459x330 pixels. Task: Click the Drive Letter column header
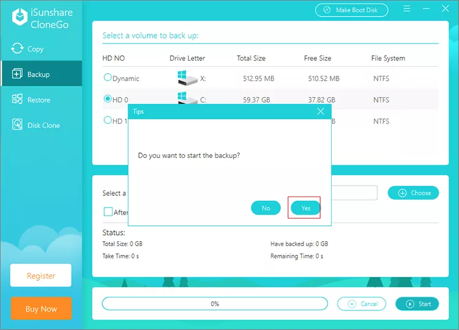[x=187, y=58]
